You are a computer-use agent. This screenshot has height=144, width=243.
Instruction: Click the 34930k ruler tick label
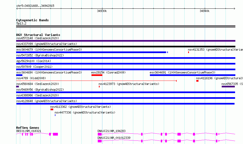click(x=102, y=11)
